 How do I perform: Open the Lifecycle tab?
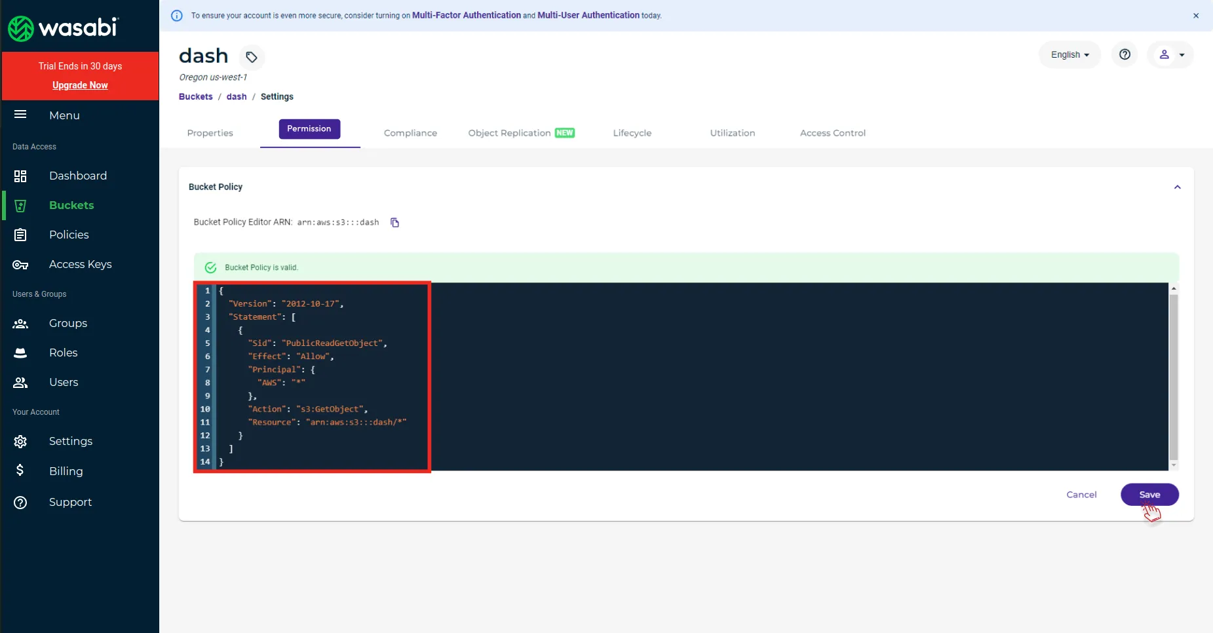click(x=632, y=133)
